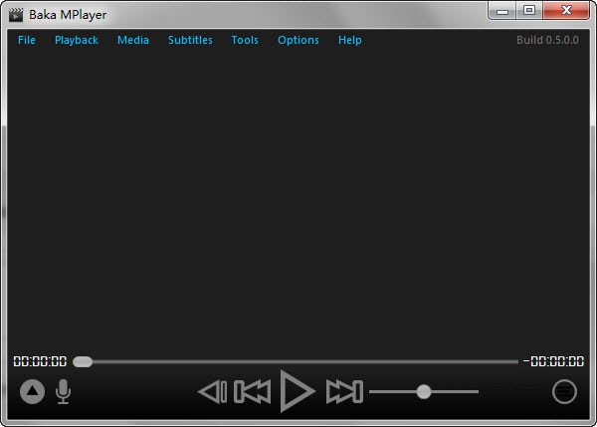
Task: Click the volume slider knob
Action: tap(424, 391)
